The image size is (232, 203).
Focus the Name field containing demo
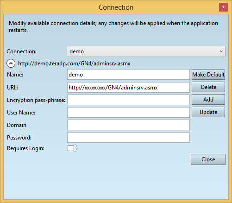[128, 75]
